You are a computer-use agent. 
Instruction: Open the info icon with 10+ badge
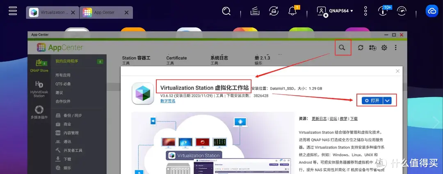[x=383, y=11]
